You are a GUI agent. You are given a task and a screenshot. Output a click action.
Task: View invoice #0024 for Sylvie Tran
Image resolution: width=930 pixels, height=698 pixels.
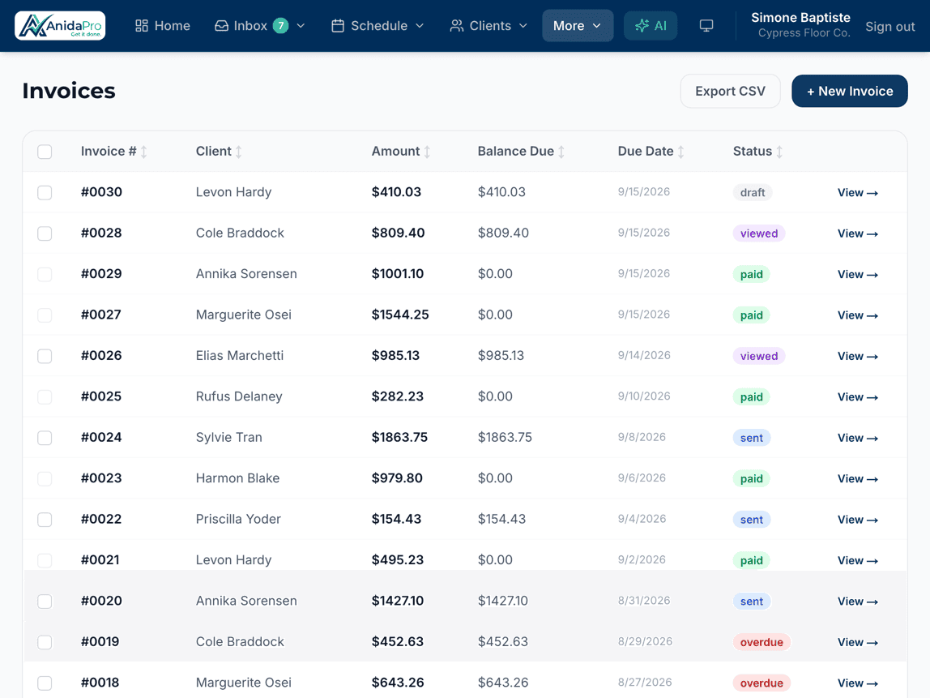tap(858, 438)
